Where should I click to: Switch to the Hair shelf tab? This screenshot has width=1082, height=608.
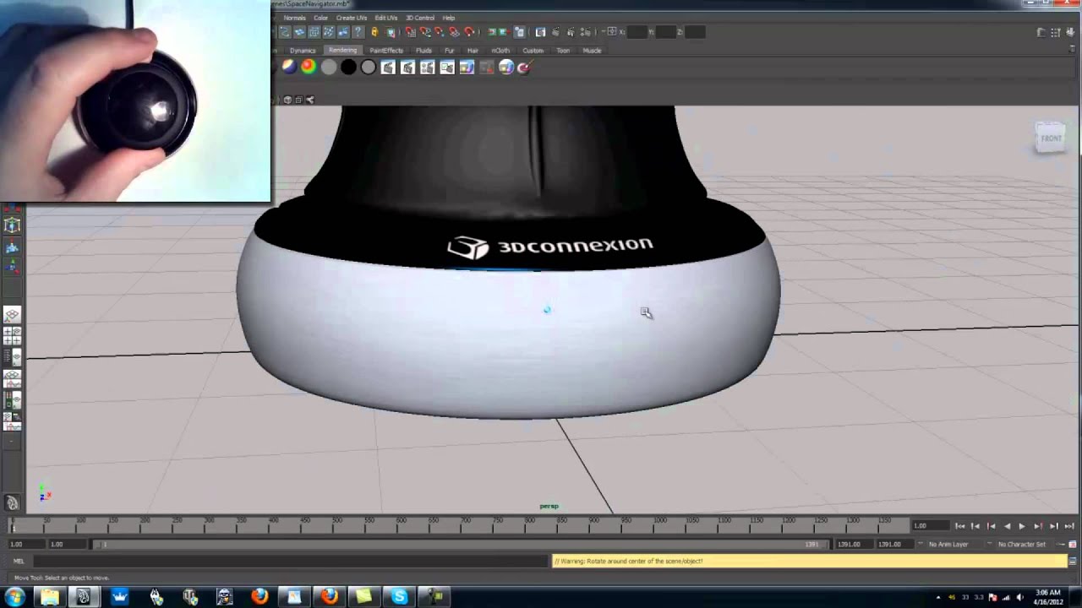click(x=473, y=51)
